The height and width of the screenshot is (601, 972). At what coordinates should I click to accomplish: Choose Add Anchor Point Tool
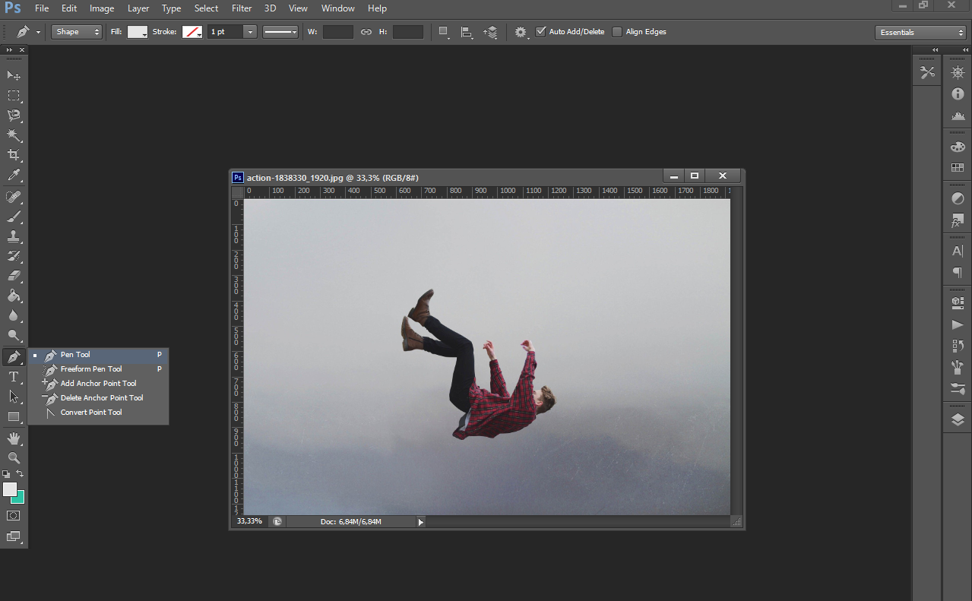point(99,384)
